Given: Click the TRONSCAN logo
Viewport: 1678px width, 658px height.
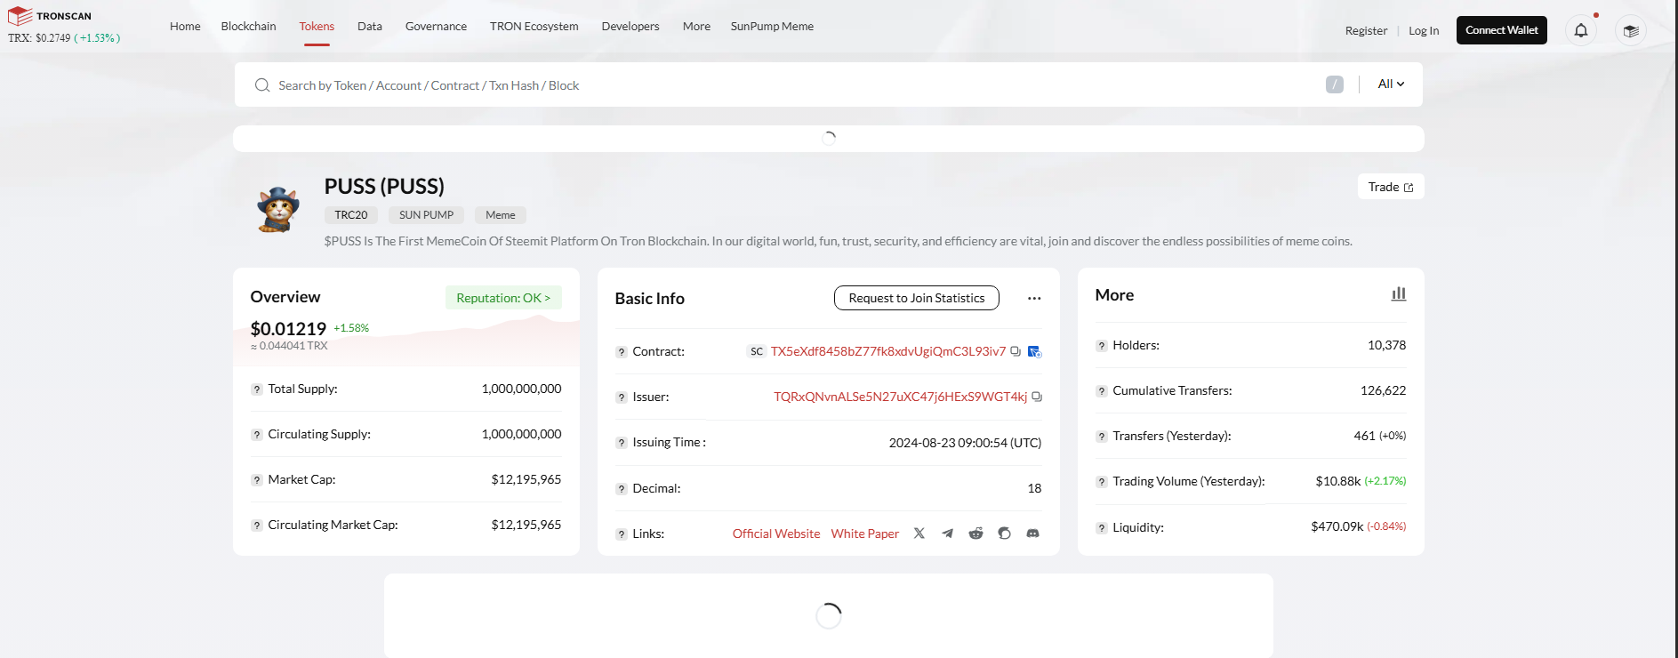Looking at the screenshot, I should tap(50, 16).
